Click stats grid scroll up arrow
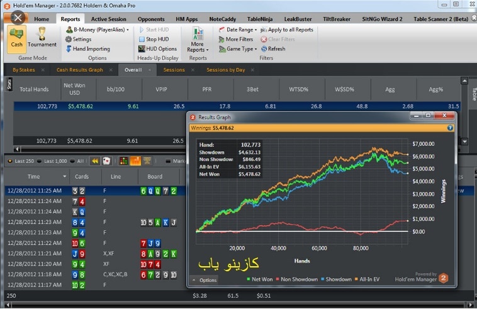Image resolution: width=477 pixels, height=309 pixels. 464,81
